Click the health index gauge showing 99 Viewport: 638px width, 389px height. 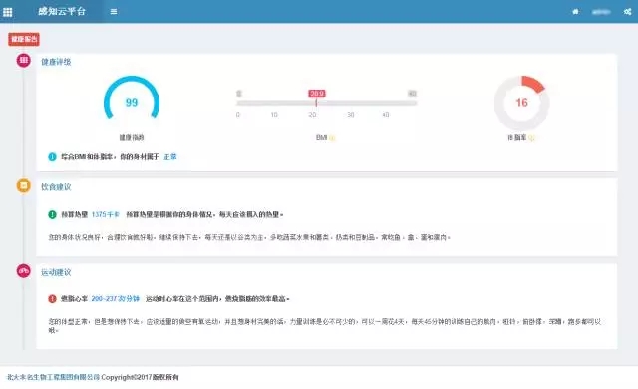(132, 99)
